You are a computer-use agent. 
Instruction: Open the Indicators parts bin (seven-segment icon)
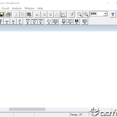click(64, 21)
